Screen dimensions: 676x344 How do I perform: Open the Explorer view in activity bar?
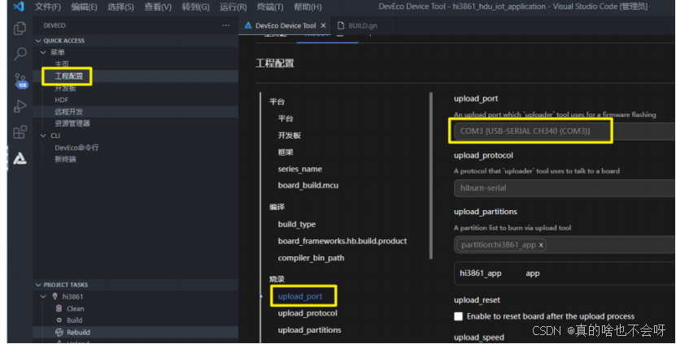click(20, 29)
